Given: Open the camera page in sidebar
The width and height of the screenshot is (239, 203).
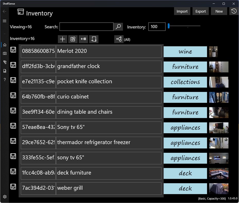Looking at the screenshot, I should 5,53.
